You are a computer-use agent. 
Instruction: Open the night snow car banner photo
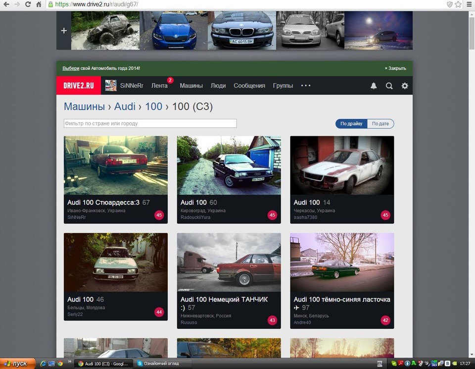pos(379,31)
